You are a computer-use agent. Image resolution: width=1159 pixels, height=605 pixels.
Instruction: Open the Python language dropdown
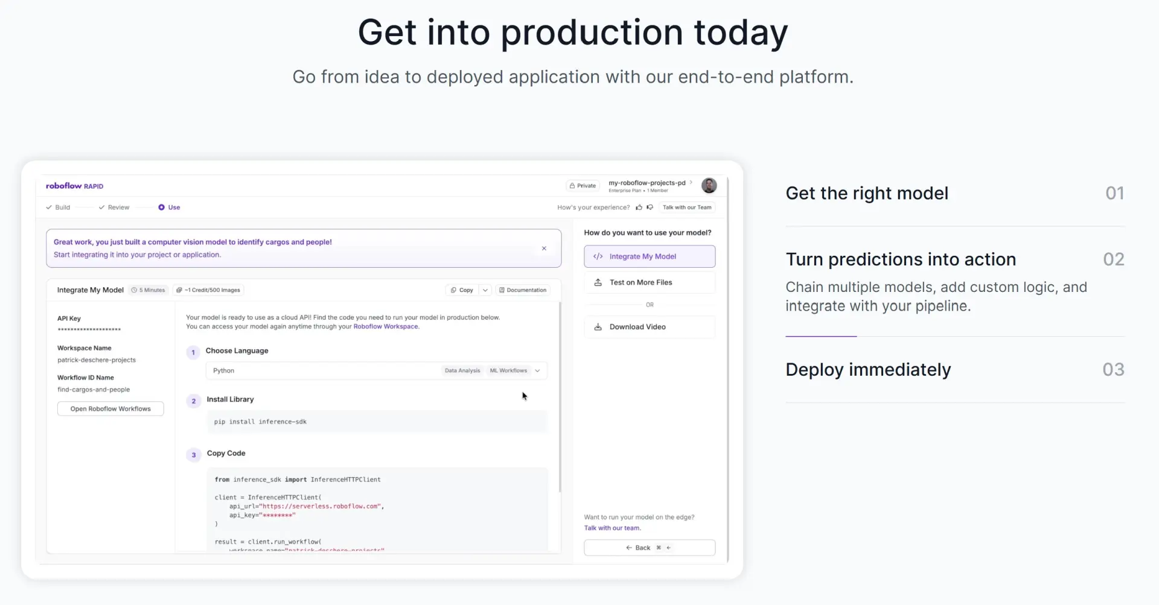[x=377, y=370]
